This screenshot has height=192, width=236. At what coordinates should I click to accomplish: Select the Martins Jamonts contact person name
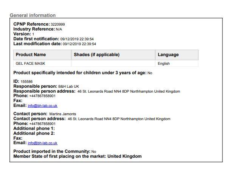pyautogui.click(x=62, y=114)
